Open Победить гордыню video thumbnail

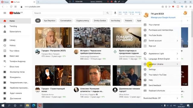[x=127, y=37]
